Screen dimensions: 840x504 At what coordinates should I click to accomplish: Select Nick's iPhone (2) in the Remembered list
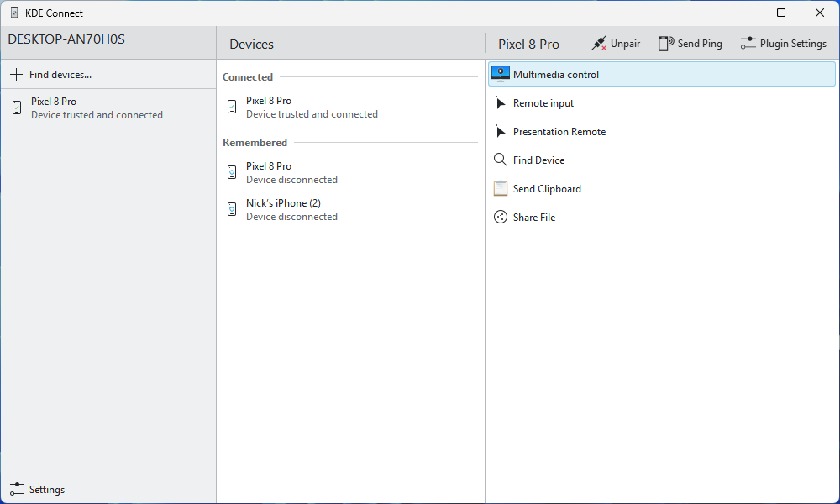click(x=291, y=210)
